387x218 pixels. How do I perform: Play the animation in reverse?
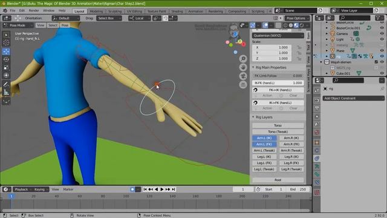[156, 190]
